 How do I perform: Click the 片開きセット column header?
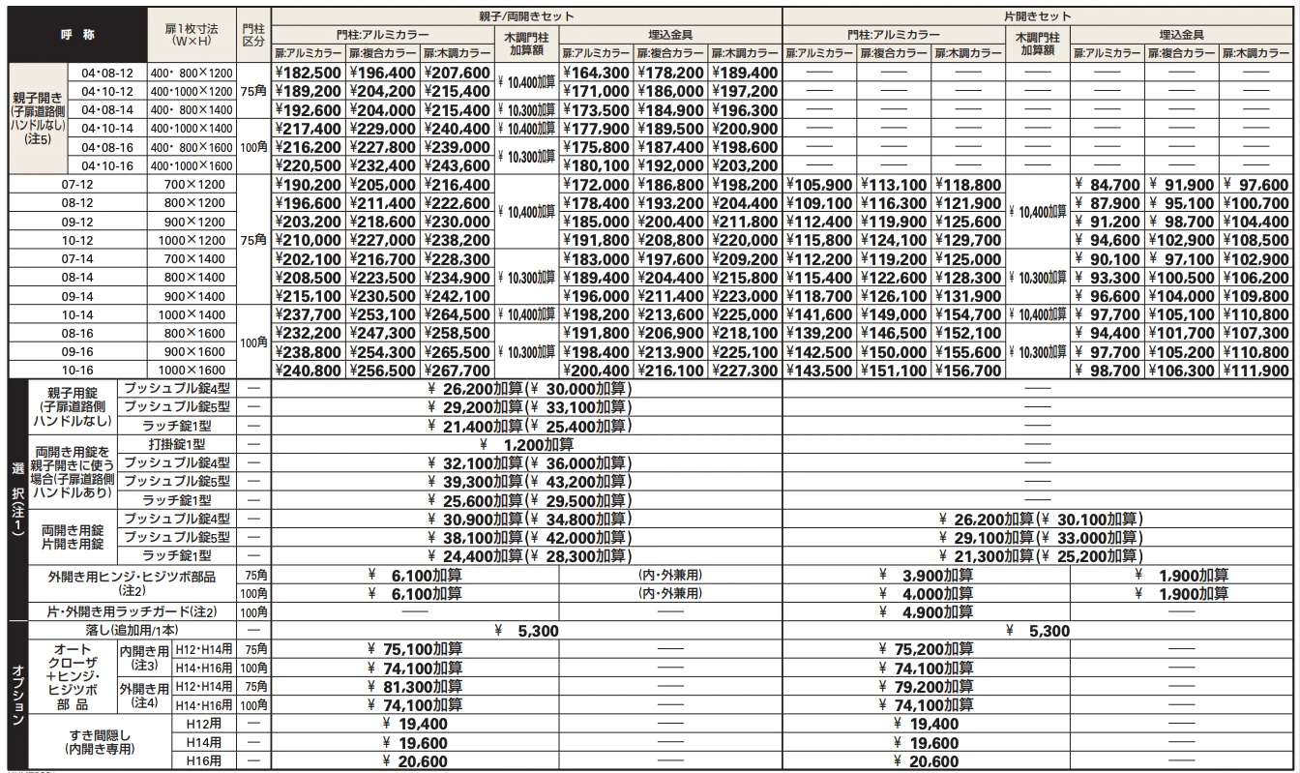pos(1035,16)
